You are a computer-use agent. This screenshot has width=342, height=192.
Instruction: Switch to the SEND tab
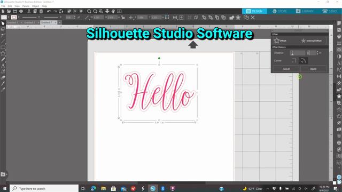[x=330, y=11]
